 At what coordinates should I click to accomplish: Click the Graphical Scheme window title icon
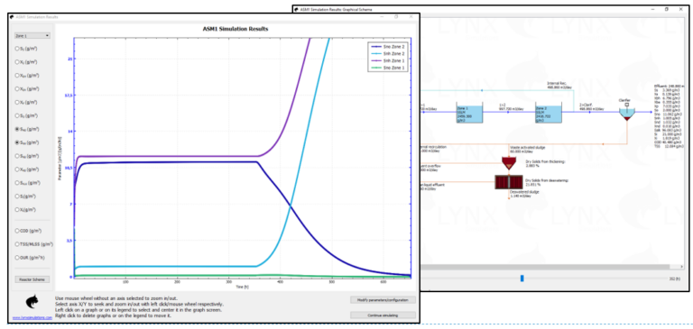point(296,9)
